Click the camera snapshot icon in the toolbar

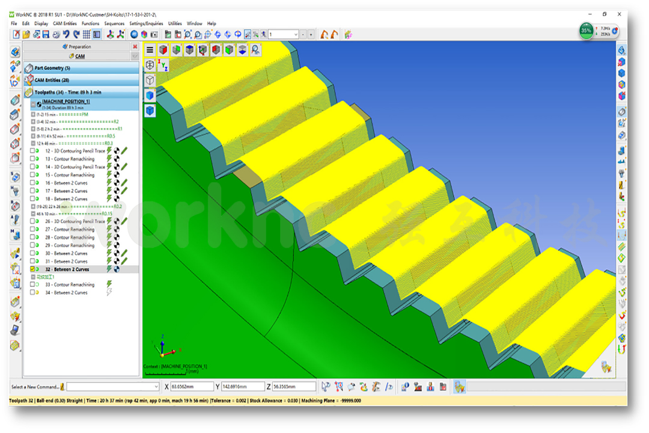point(154,34)
